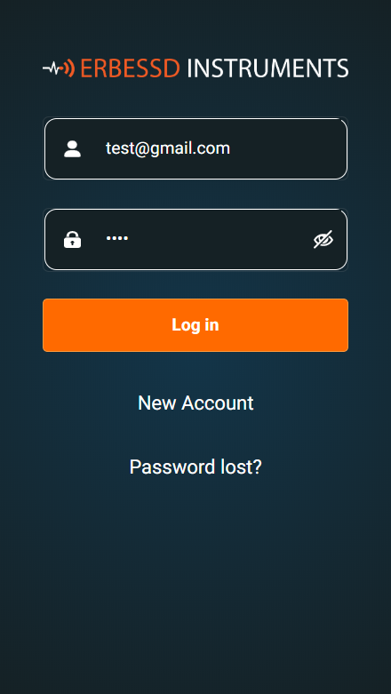Screen dimensions: 391x694
Task: Focus the masked password field
Action: (x=195, y=239)
